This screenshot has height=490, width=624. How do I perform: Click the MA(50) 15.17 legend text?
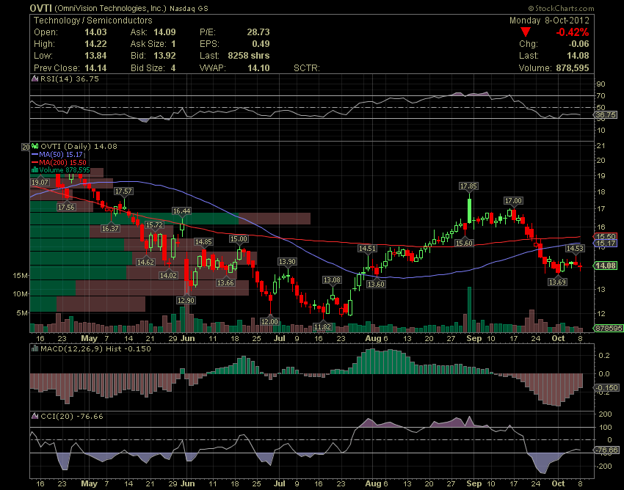coord(61,154)
